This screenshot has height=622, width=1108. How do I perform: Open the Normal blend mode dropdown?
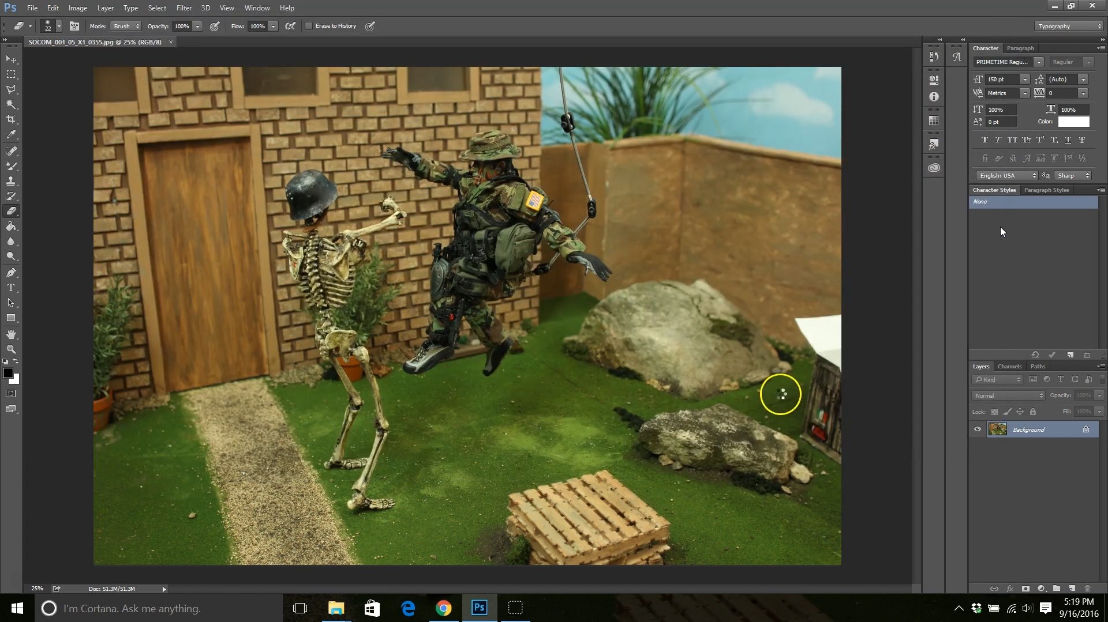(1008, 395)
